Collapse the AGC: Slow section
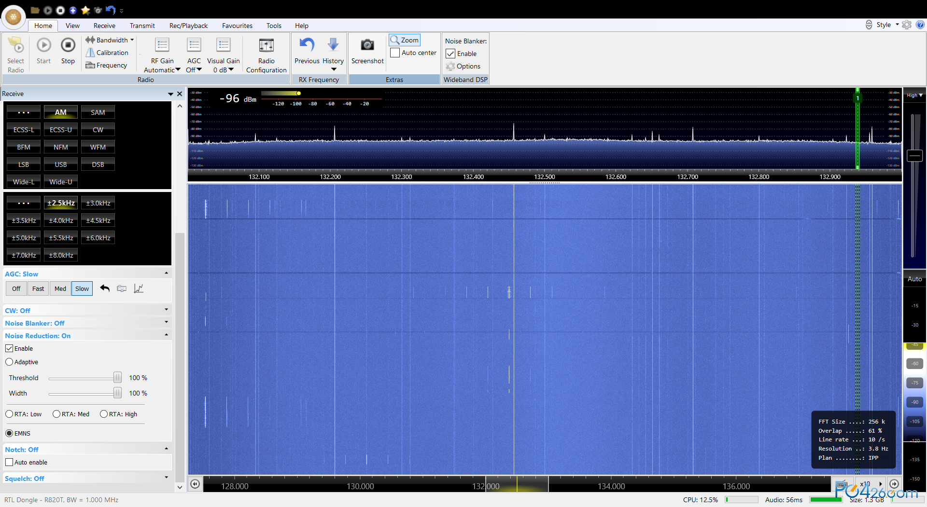The image size is (927, 507). pyautogui.click(x=167, y=274)
